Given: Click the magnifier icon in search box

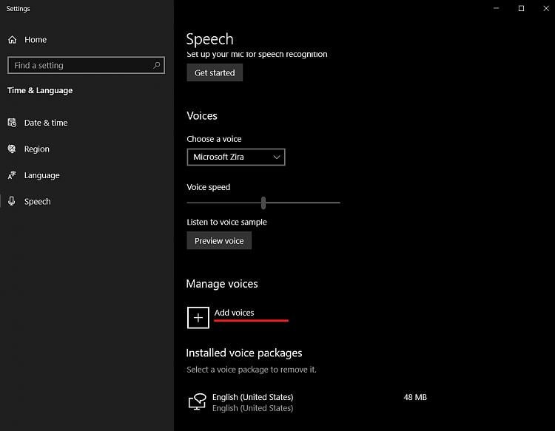Looking at the screenshot, I should [156, 65].
